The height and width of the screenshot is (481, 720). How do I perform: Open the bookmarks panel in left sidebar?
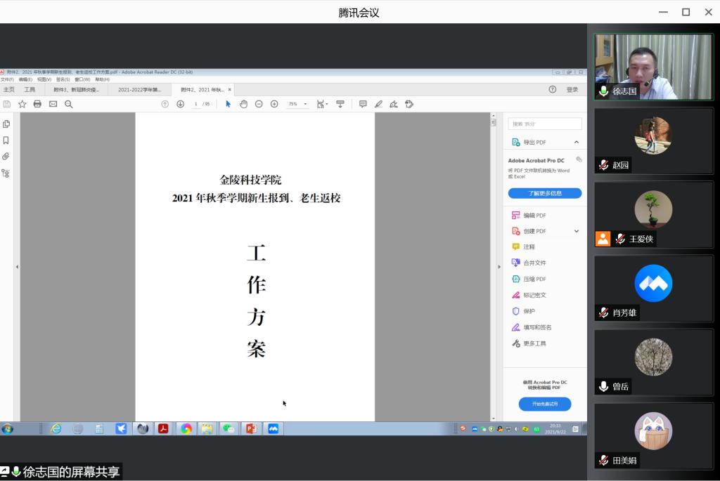tap(6, 140)
